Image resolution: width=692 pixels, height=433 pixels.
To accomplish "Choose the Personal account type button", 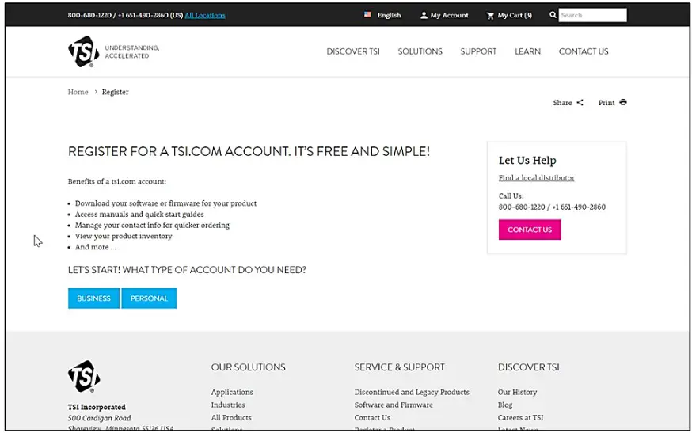I will (149, 298).
